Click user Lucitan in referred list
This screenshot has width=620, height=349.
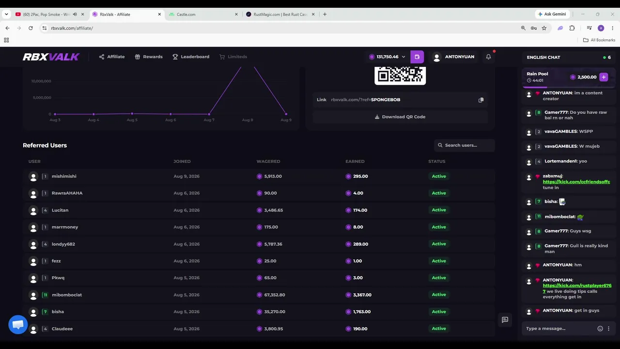(60, 210)
